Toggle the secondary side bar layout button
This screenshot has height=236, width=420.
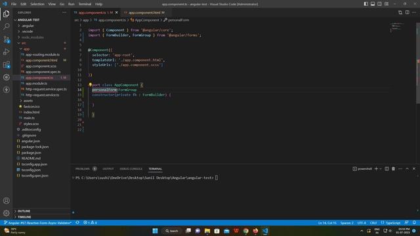point(379,4)
